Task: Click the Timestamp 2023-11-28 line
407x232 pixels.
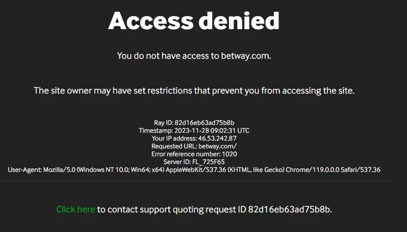Action: coord(194,131)
